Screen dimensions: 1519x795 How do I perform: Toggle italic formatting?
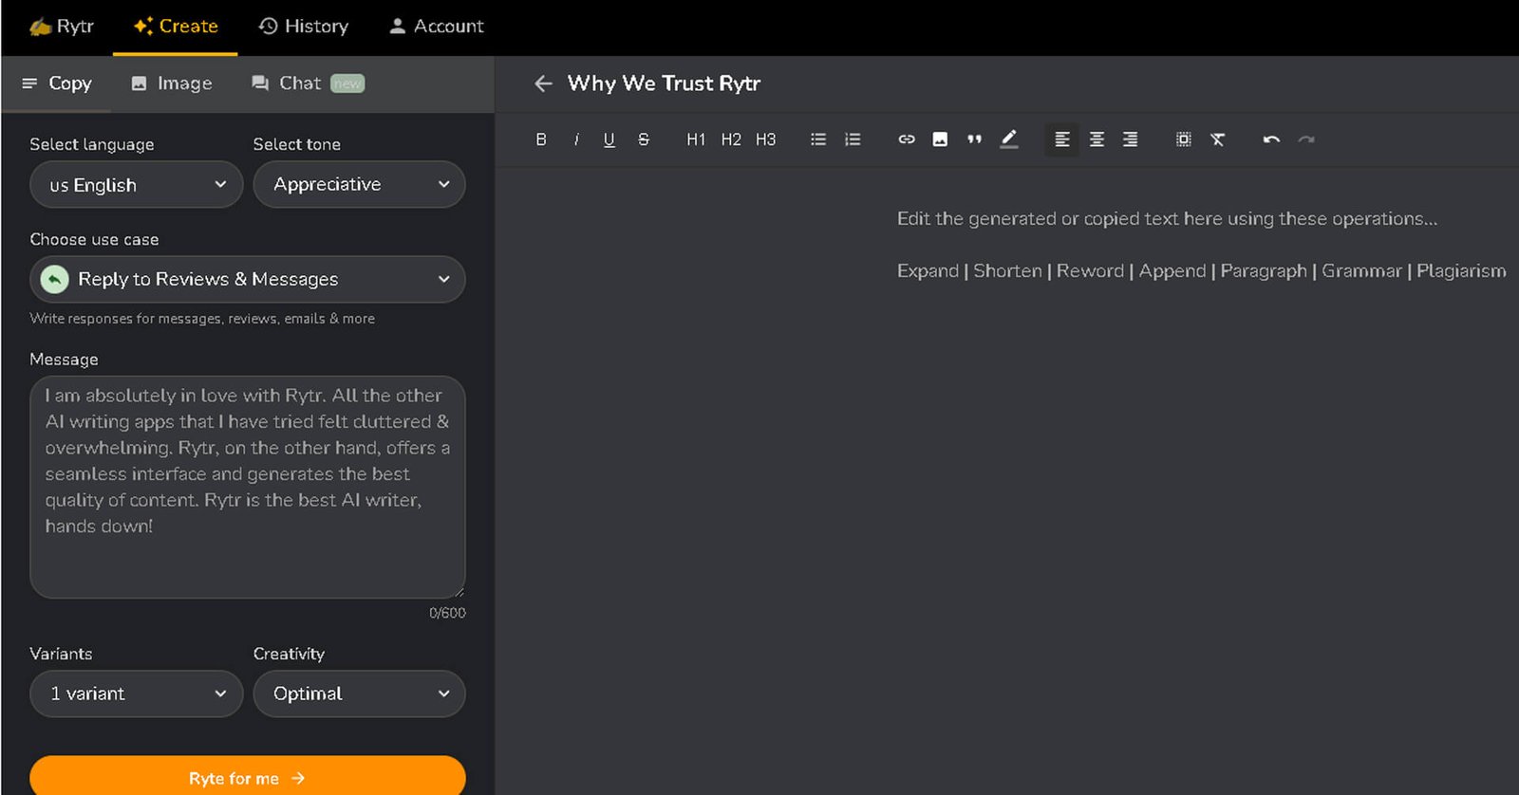(575, 139)
